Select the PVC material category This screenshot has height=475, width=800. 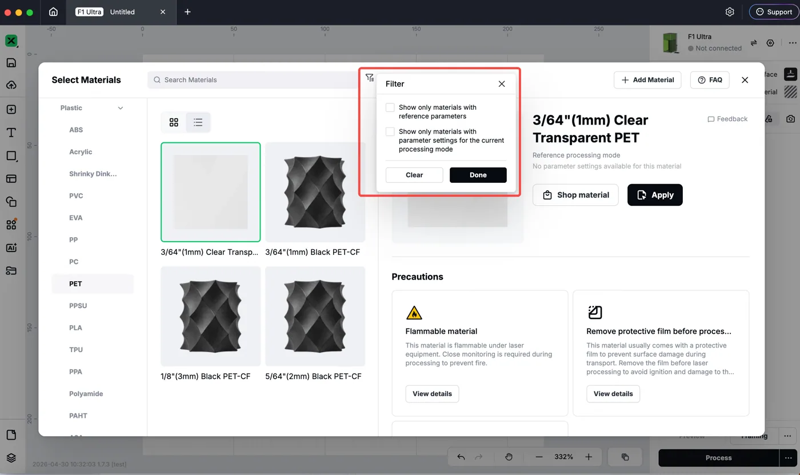pyautogui.click(x=76, y=196)
